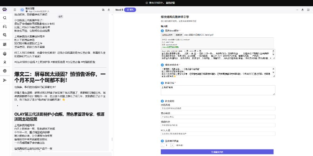This screenshot has width=313, height=156.
Task: Decrease the article count with the minus button
Action: pyautogui.click(x=162, y=145)
